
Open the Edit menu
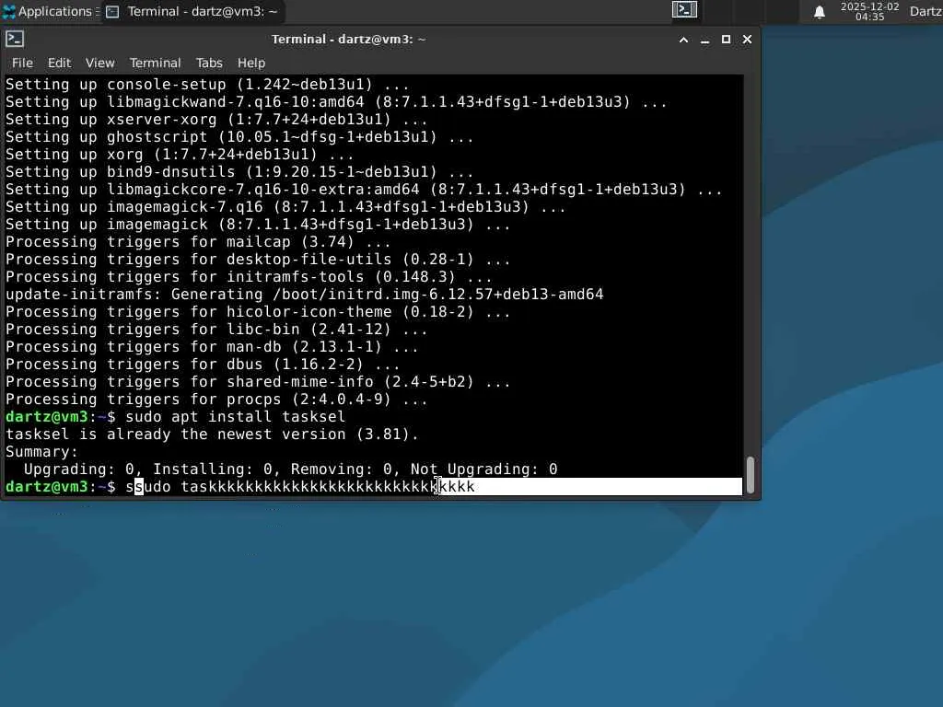[x=59, y=63]
